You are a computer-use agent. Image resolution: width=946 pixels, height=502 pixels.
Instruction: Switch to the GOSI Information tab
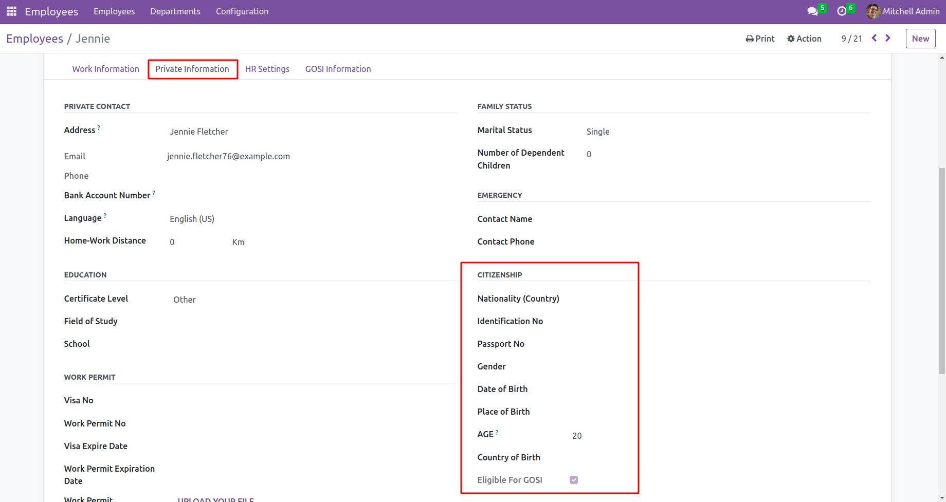coord(338,69)
